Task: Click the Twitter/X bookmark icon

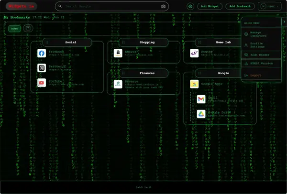Action: [42, 68]
